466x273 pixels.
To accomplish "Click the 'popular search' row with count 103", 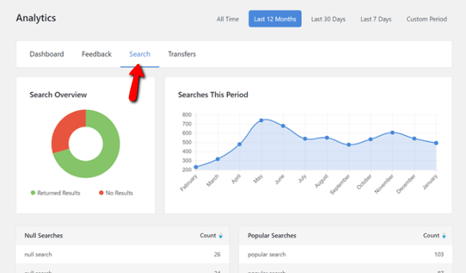I will (x=345, y=254).
